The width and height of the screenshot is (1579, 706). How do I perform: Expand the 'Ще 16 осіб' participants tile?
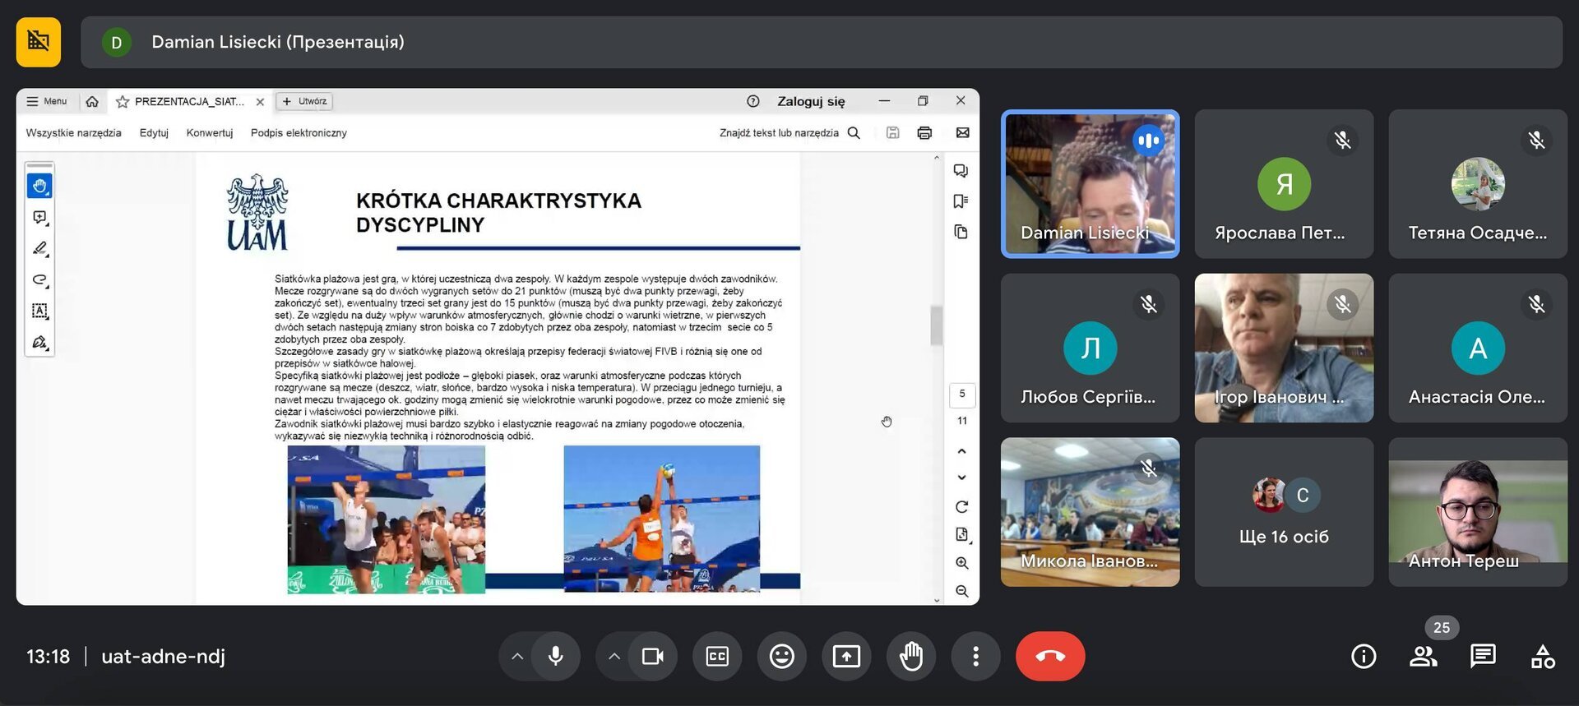tap(1284, 512)
